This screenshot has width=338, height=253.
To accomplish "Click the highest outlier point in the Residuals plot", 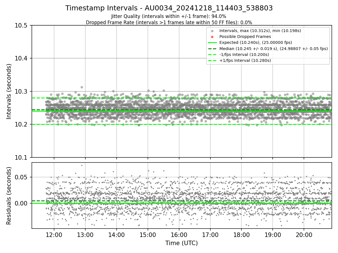I will [82, 165].
